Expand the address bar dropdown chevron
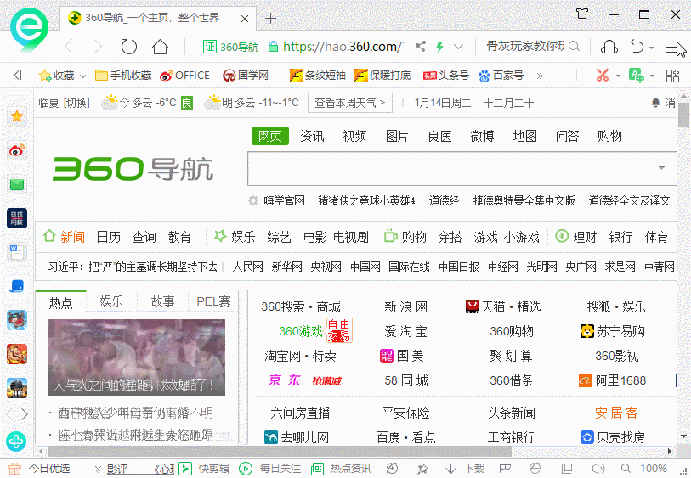This screenshot has height=478, width=691. (x=458, y=47)
